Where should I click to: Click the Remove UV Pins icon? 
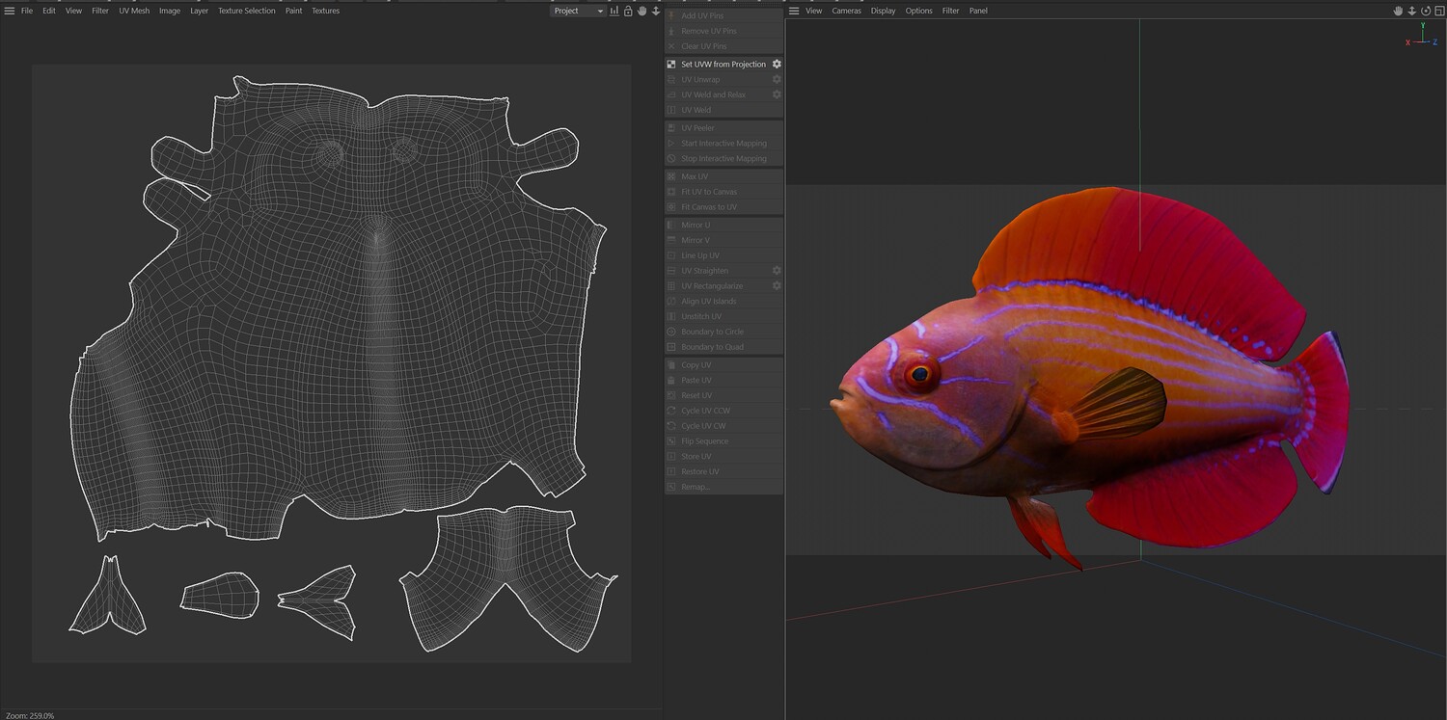(671, 31)
